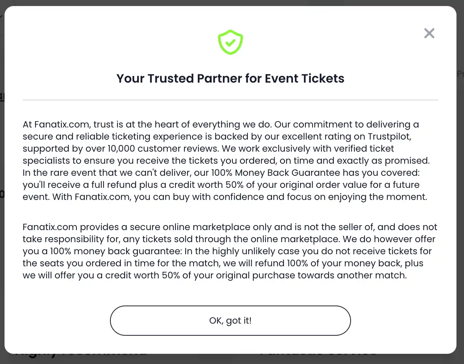Click the dialog title "Your Trusted Partner for Event Tickets"
This screenshot has height=364, width=464.
[230, 78]
